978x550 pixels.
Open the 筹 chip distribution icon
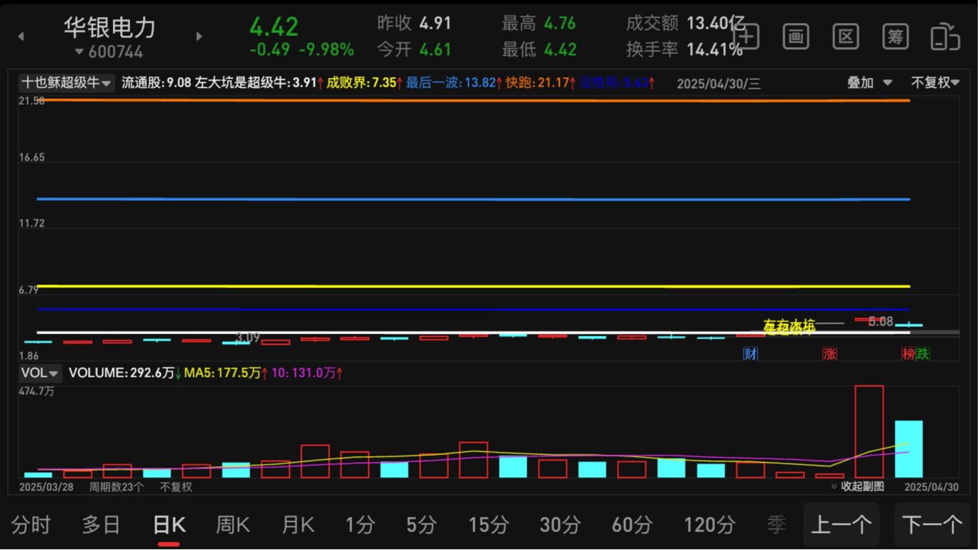click(x=895, y=36)
